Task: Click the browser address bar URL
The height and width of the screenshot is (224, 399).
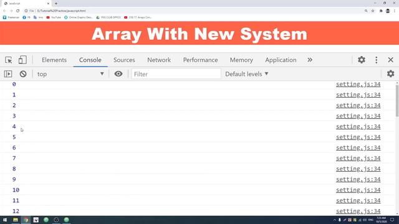Action: [61, 11]
